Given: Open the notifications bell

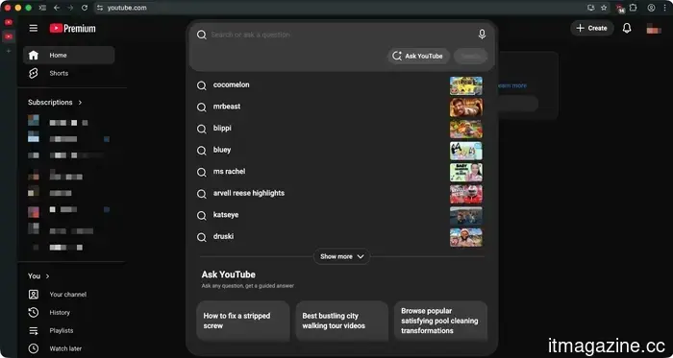Looking at the screenshot, I should 627,28.
